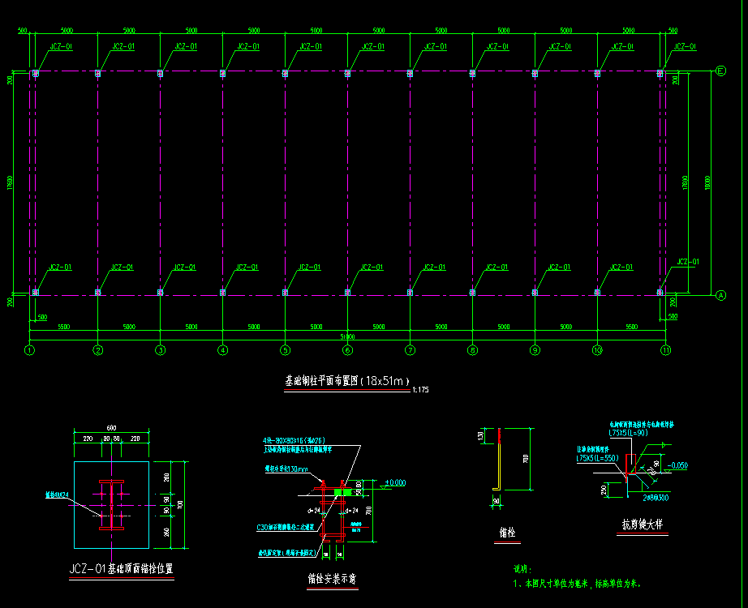Screen dimensions: 748x608
Task: Select the d=24 label left of the anchor bolts
Action: point(314,511)
